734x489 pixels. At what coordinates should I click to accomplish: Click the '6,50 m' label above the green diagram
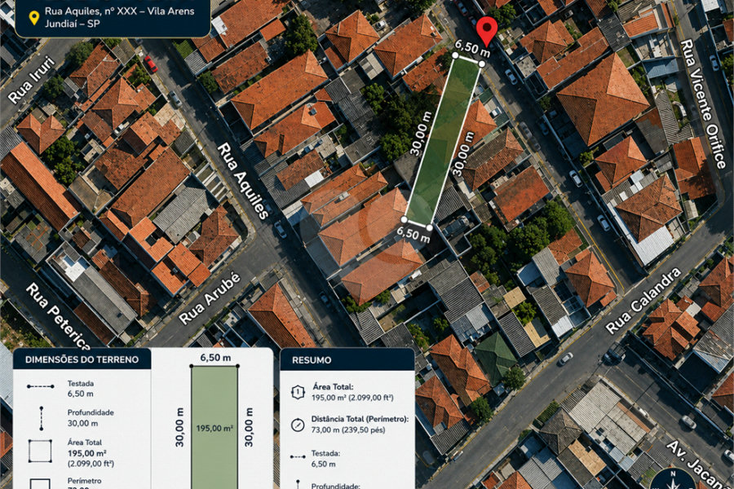(x=215, y=358)
